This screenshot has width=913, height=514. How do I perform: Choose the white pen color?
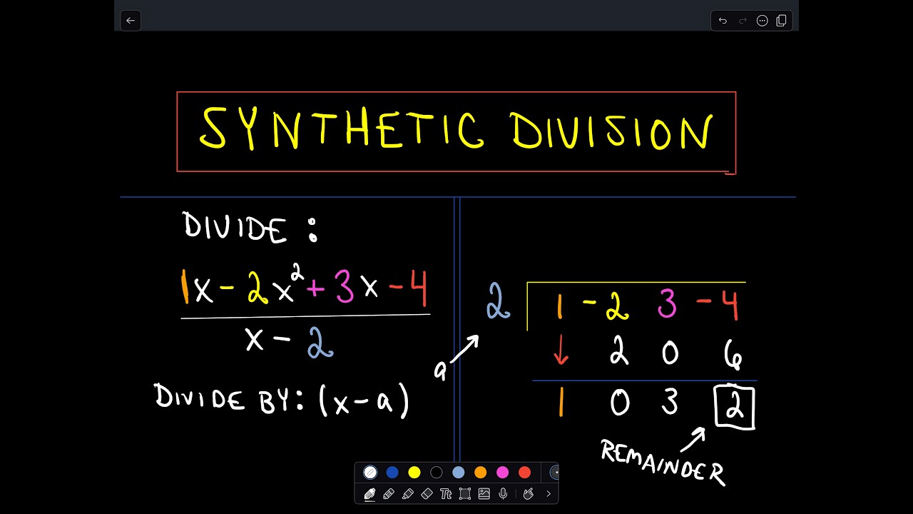(x=370, y=472)
